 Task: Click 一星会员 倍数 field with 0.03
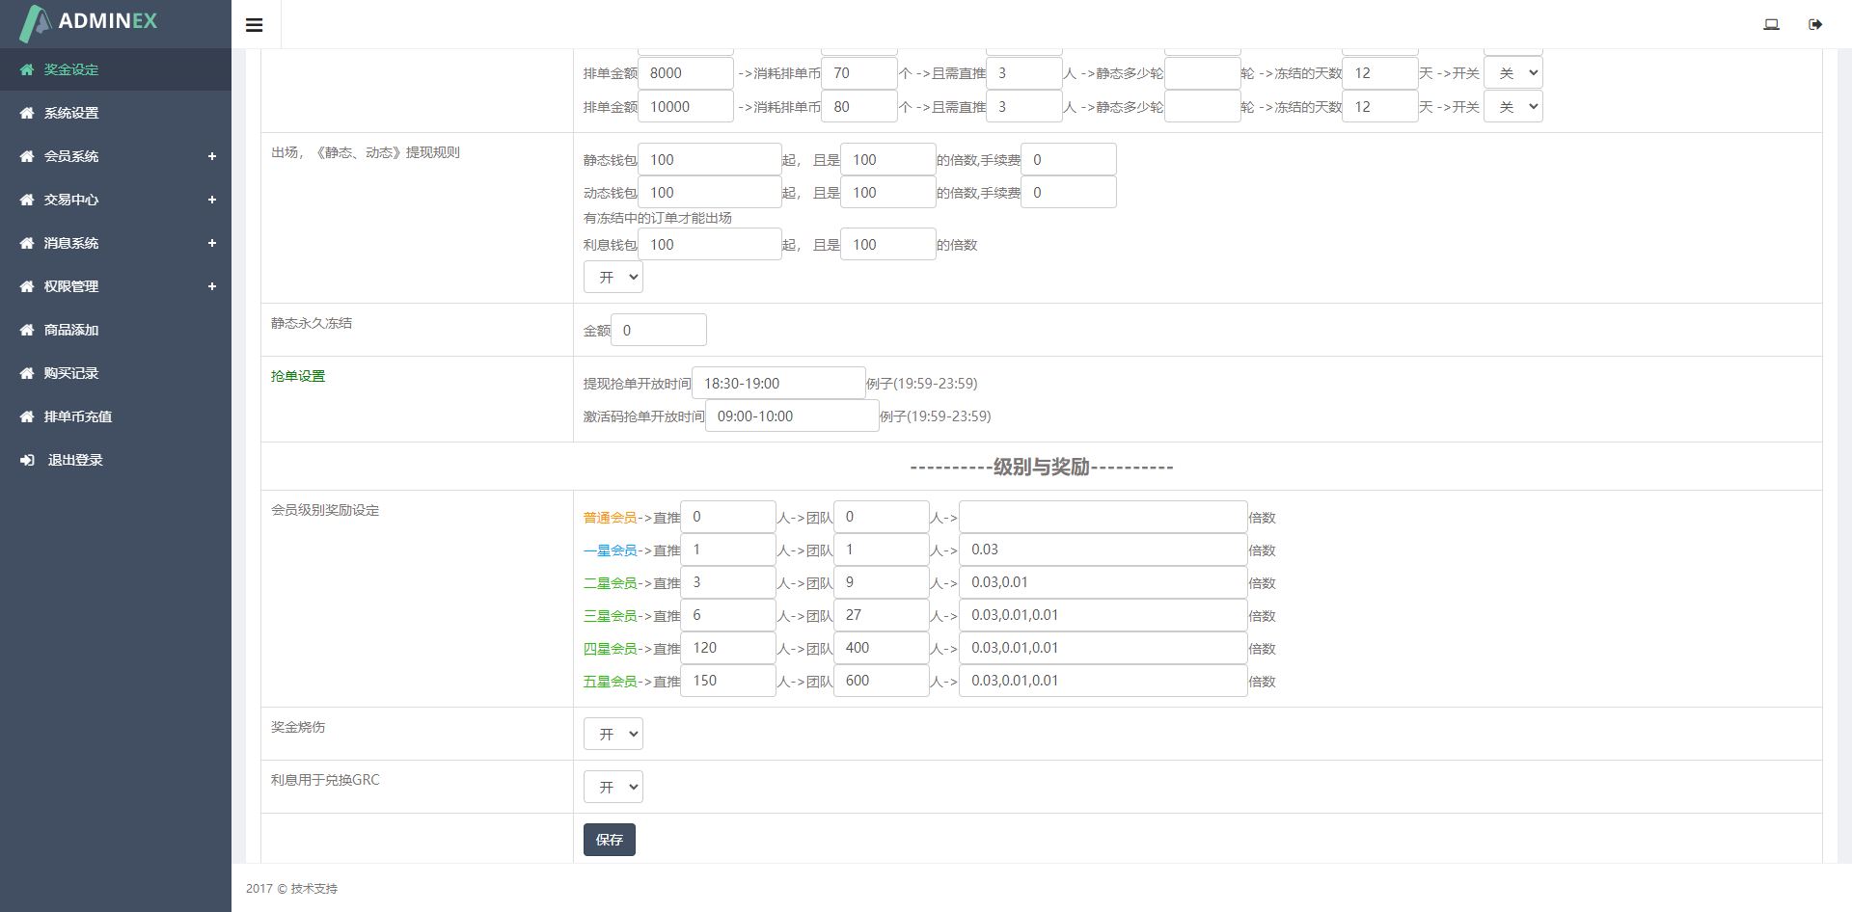coord(1103,550)
